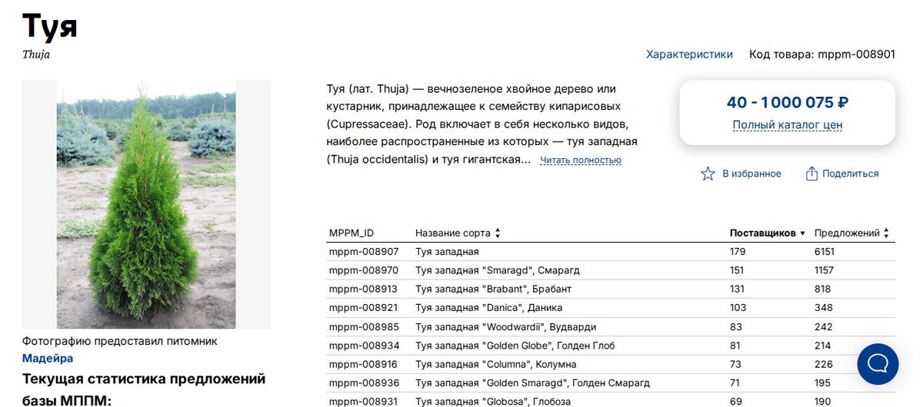Viewport: 923px width, 407px height.
Task: Open Туя западная "Globosa", Глобоза
Action: click(493, 402)
